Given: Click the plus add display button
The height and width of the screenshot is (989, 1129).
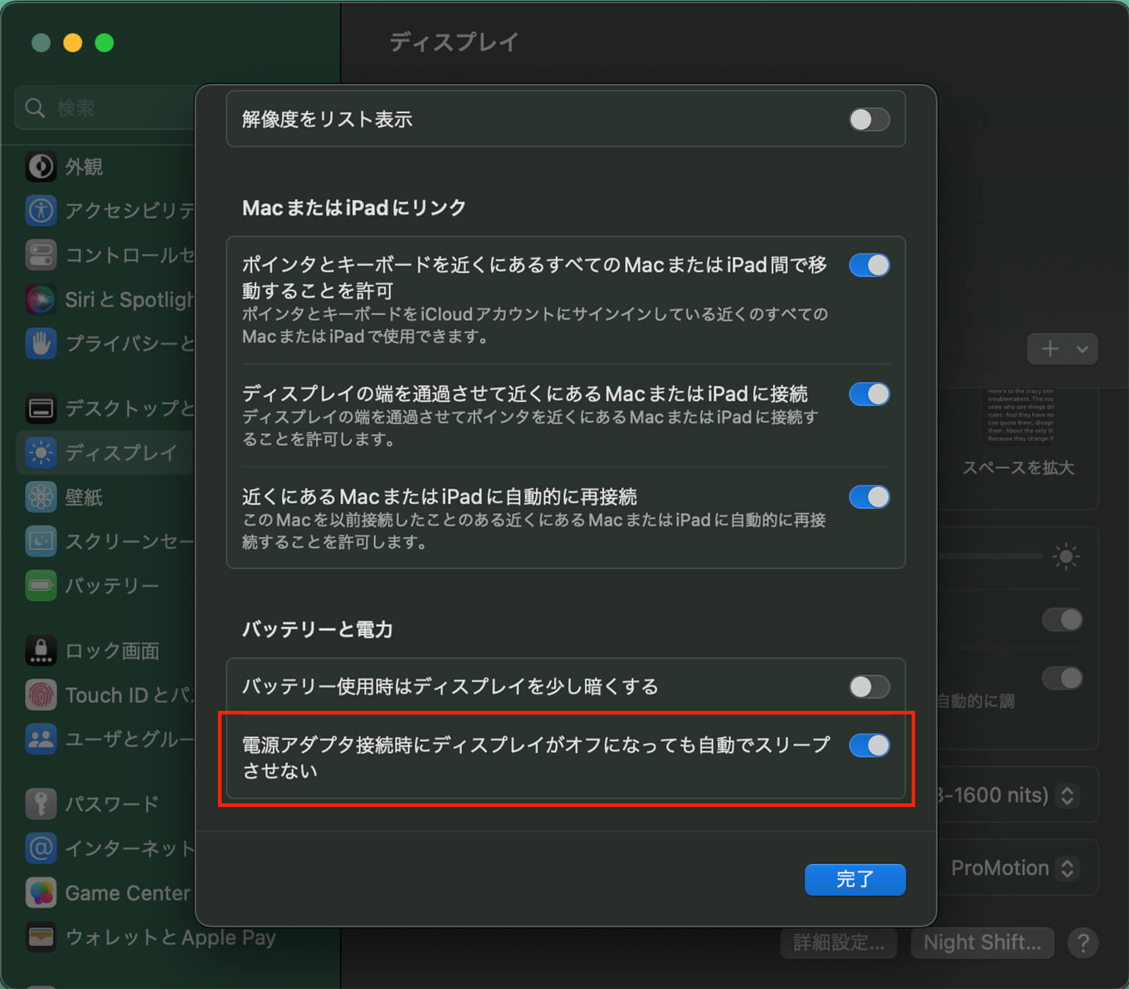Looking at the screenshot, I should 1050,349.
